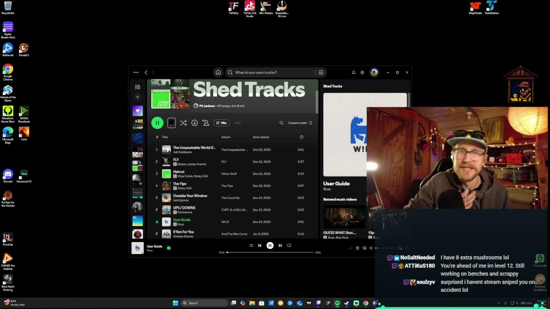Open the NVIDIA Broadcast desktop shortcut
Screen dimensions: 550x309
24,114
